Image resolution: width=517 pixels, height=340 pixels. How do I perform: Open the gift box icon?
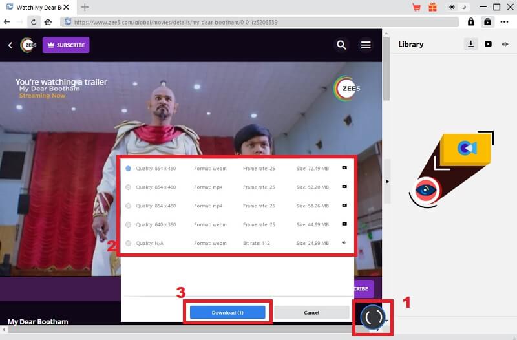click(432, 7)
